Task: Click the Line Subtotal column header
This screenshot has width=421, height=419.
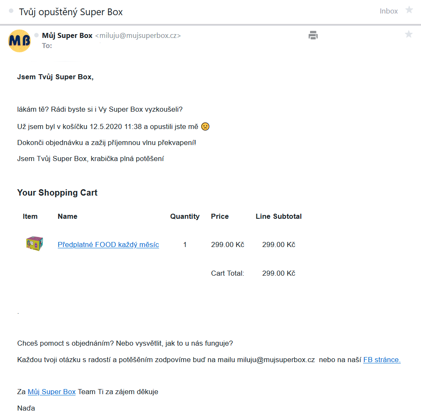Action: [x=278, y=216]
